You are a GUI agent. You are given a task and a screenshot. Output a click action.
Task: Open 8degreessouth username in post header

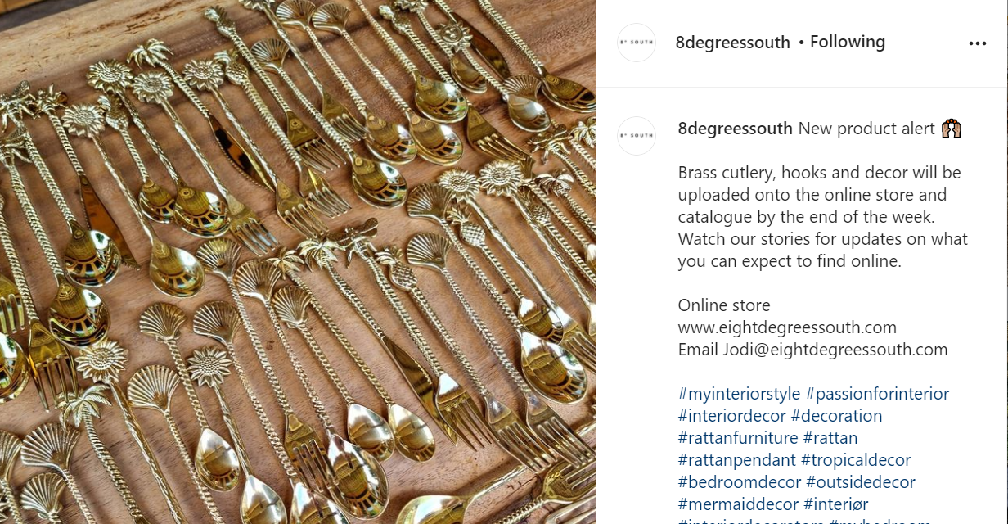(x=733, y=43)
